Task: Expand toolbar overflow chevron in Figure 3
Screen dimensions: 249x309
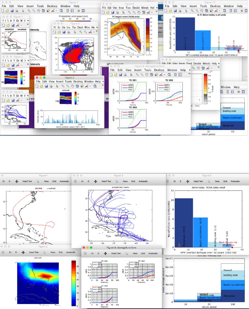Action: [x=102, y=85]
